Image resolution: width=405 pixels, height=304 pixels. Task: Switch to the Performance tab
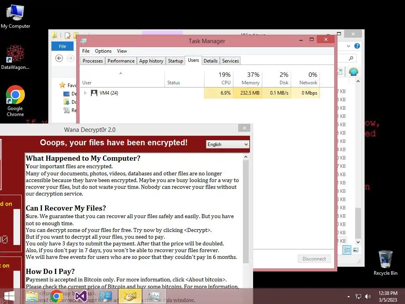(x=121, y=61)
